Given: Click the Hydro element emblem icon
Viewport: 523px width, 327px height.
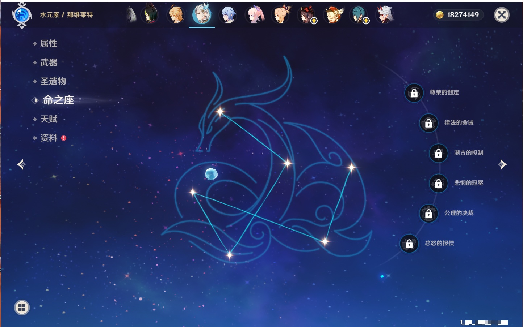Looking at the screenshot, I should (x=22, y=15).
